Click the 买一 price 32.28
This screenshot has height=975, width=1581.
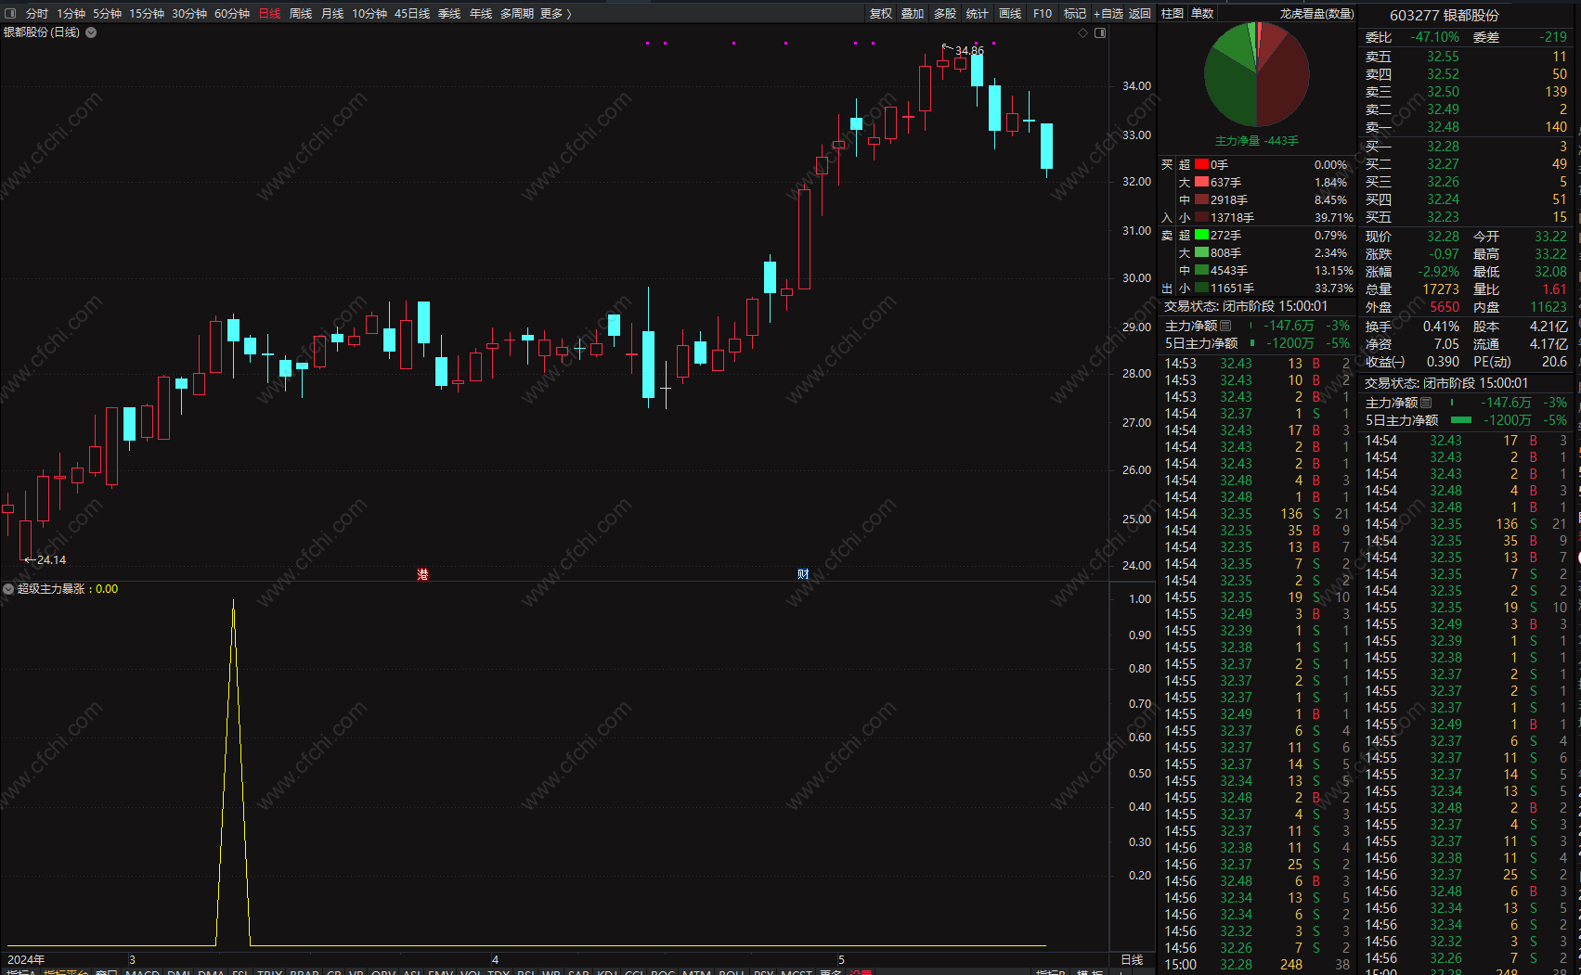[x=1443, y=147]
